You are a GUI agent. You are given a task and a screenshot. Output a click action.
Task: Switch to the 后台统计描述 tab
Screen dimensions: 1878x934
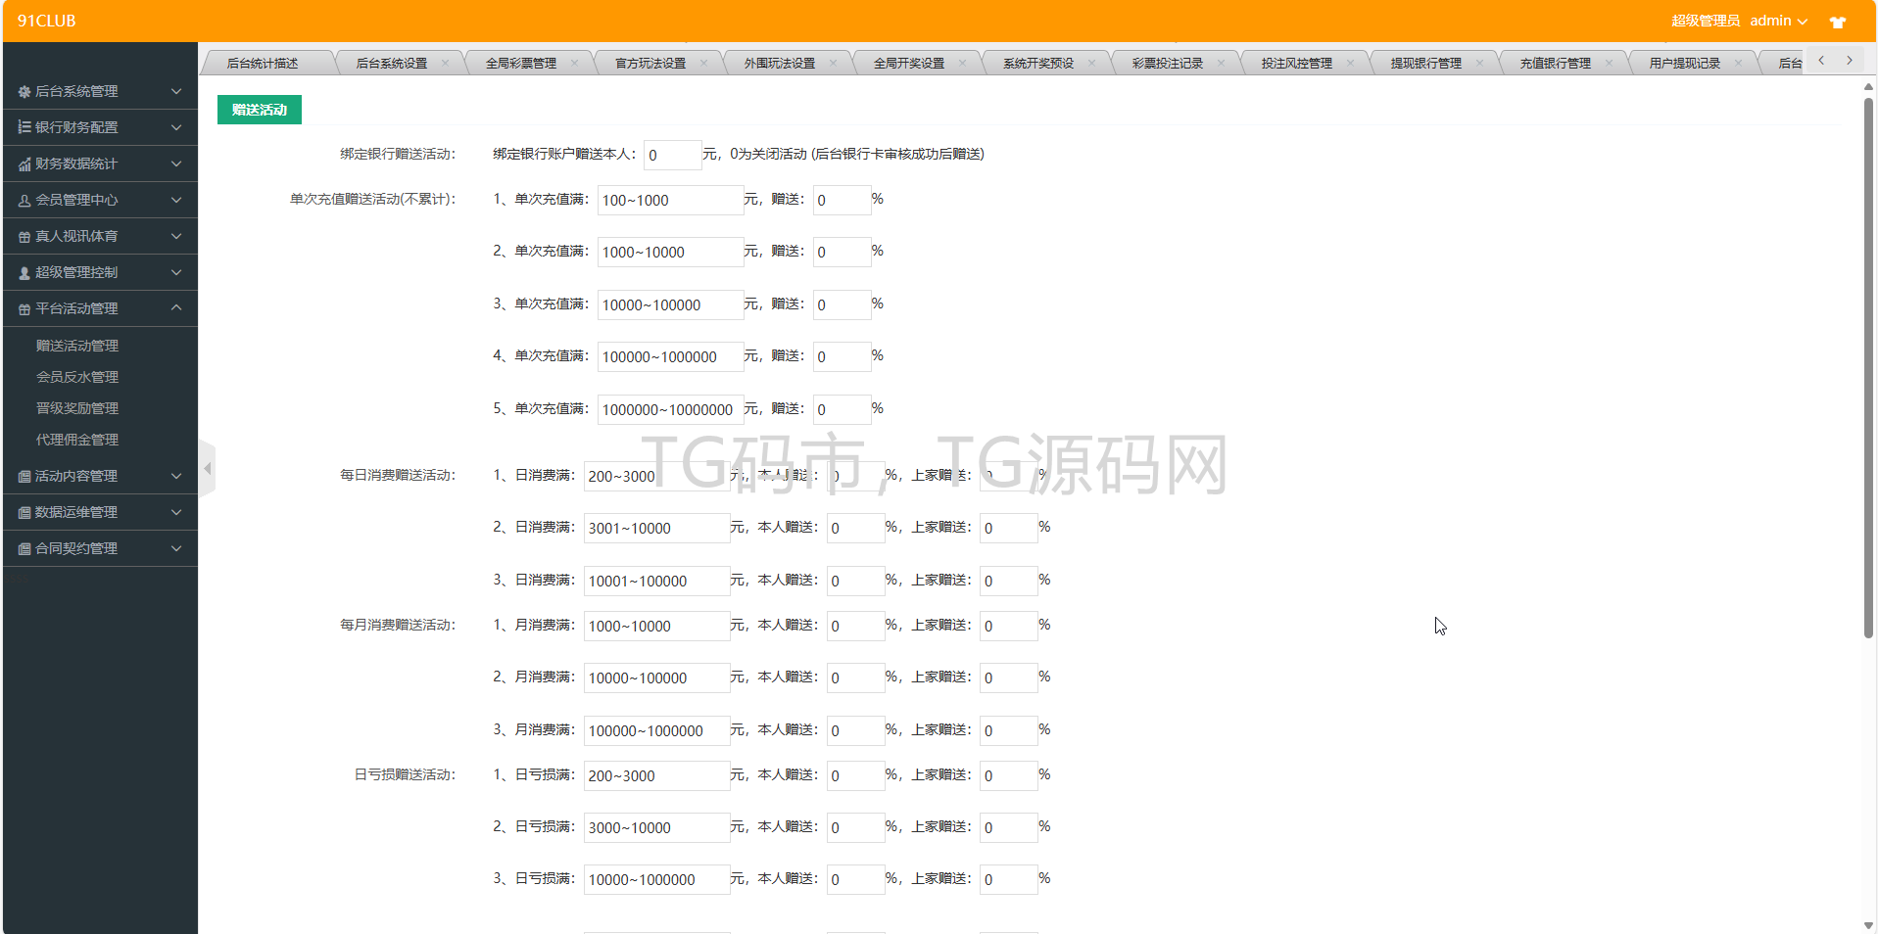(263, 63)
